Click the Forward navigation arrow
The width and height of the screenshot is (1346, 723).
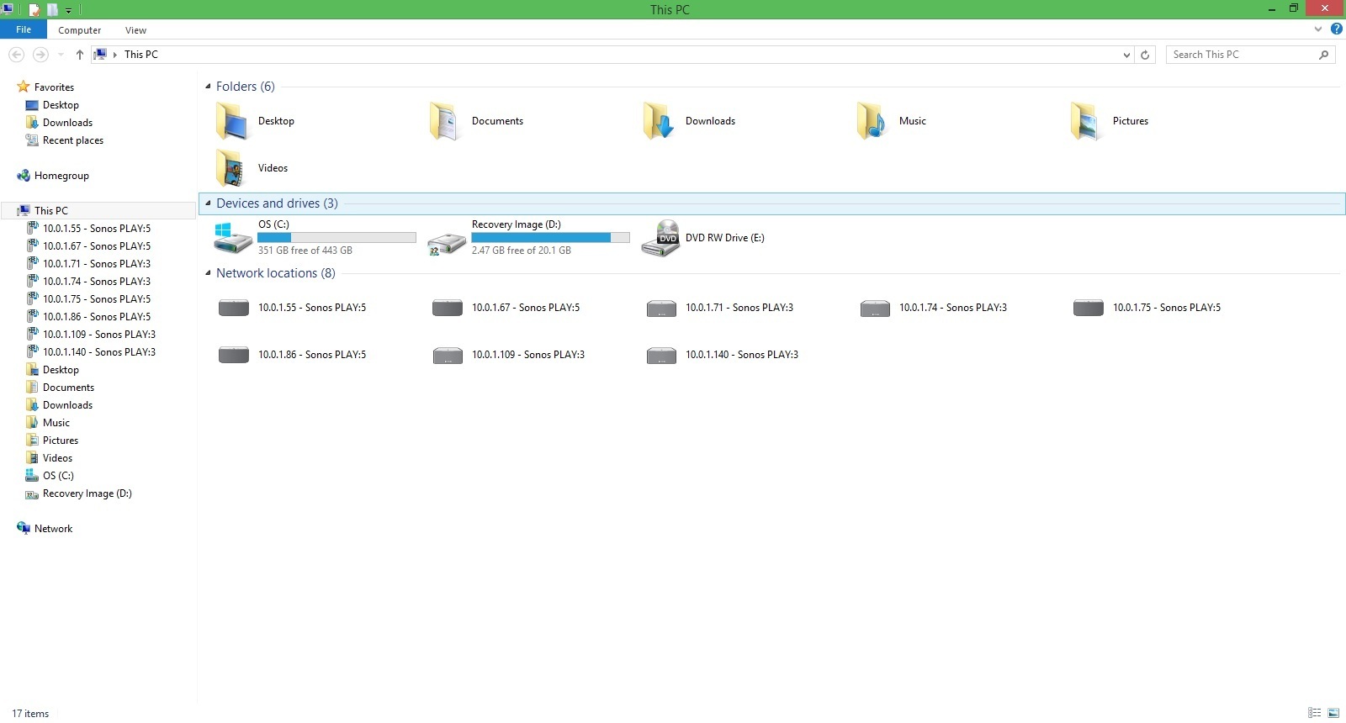pos(40,55)
